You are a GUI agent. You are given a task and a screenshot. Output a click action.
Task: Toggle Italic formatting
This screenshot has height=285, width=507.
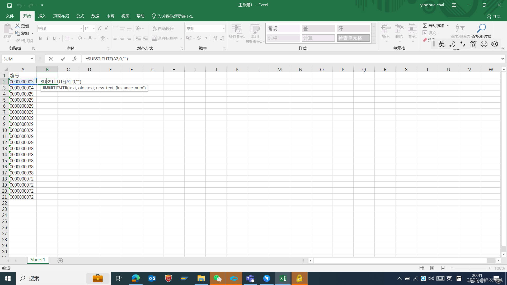(x=48, y=39)
